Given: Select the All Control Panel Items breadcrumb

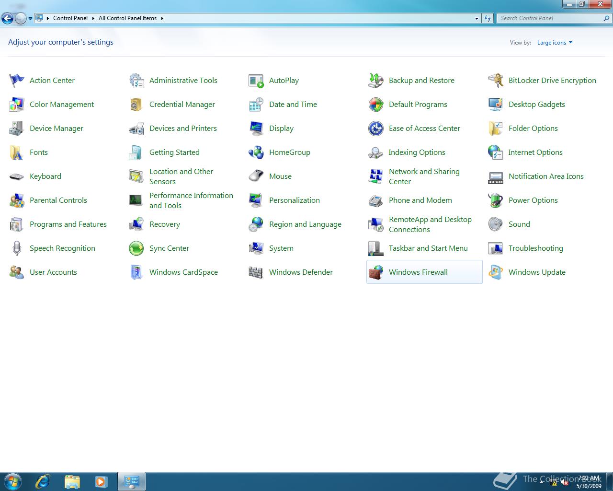Looking at the screenshot, I should coord(127,18).
